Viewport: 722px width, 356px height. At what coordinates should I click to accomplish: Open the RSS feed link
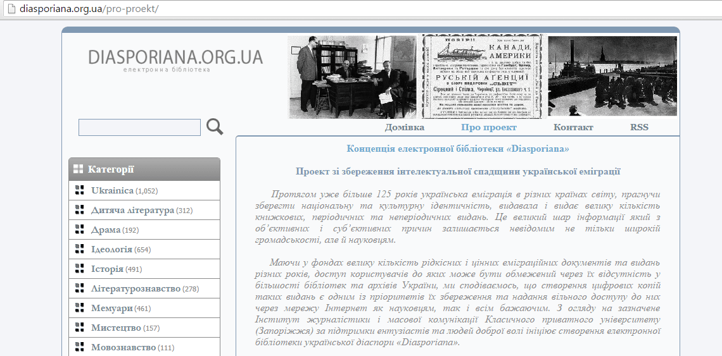(x=639, y=127)
